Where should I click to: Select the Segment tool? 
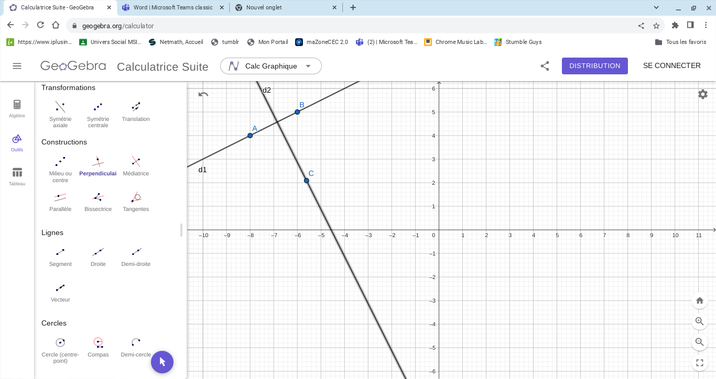coord(60,257)
